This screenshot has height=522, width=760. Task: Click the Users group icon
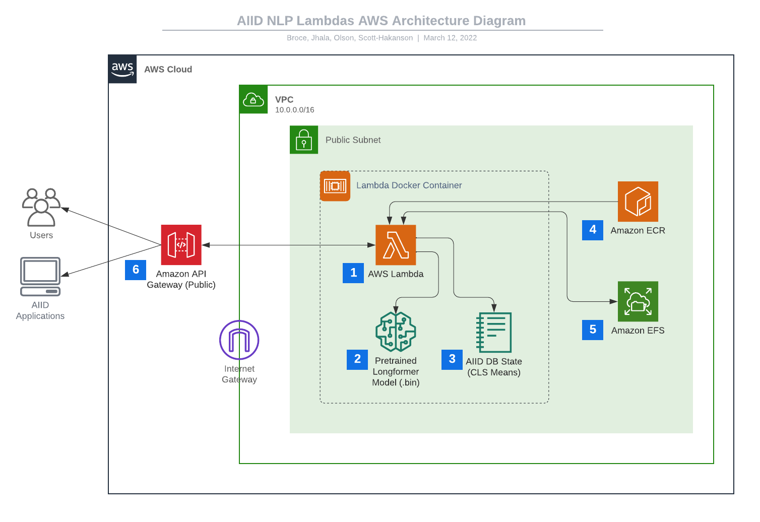(x=41, y=207)
